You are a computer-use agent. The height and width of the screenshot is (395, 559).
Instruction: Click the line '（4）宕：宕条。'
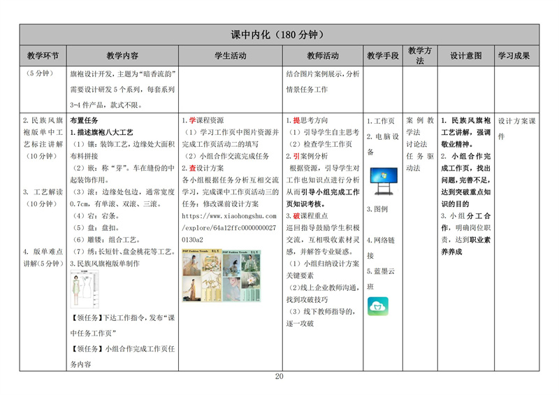pyautogui.click(x=96, y=216)
